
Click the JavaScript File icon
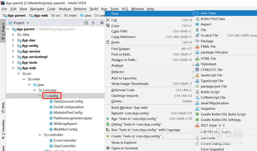(197, 75)
